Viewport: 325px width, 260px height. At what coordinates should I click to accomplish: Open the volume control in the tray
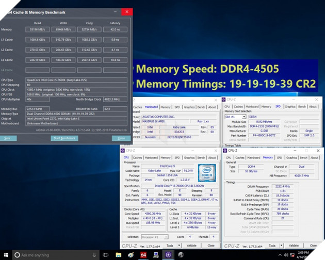pos(286,255)
